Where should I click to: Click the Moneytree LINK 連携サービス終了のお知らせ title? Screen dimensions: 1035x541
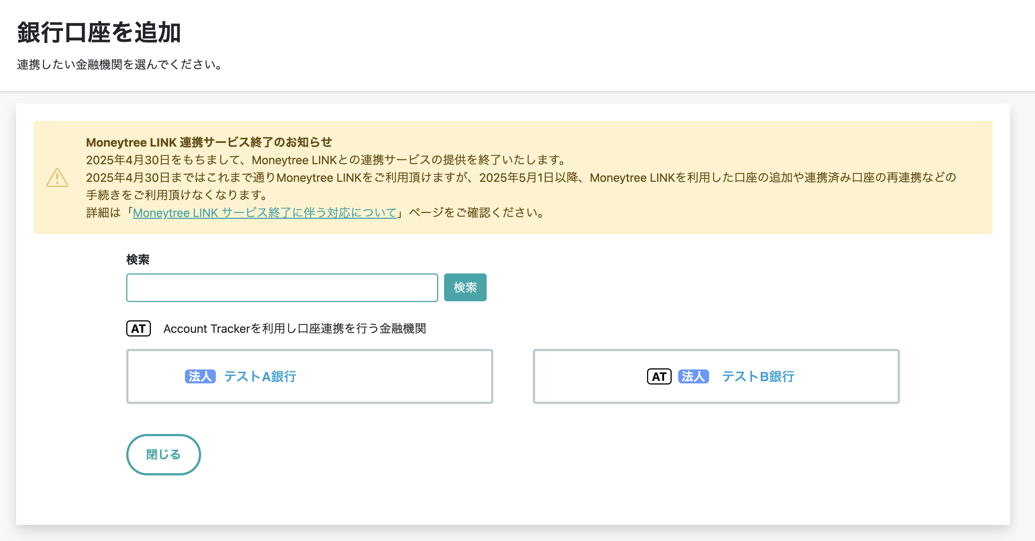click(x=209, y=142)
